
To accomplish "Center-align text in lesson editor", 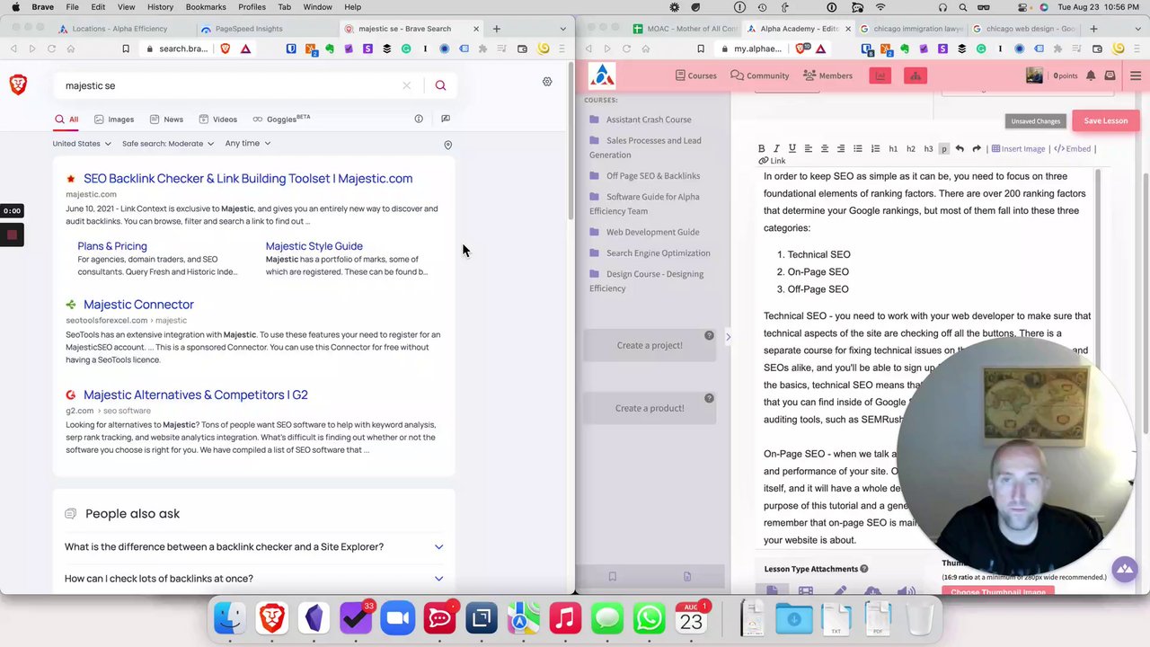I will (x=824, y=149).
